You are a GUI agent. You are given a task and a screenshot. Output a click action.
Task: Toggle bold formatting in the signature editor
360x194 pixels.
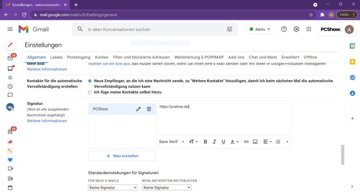(206, 142)
